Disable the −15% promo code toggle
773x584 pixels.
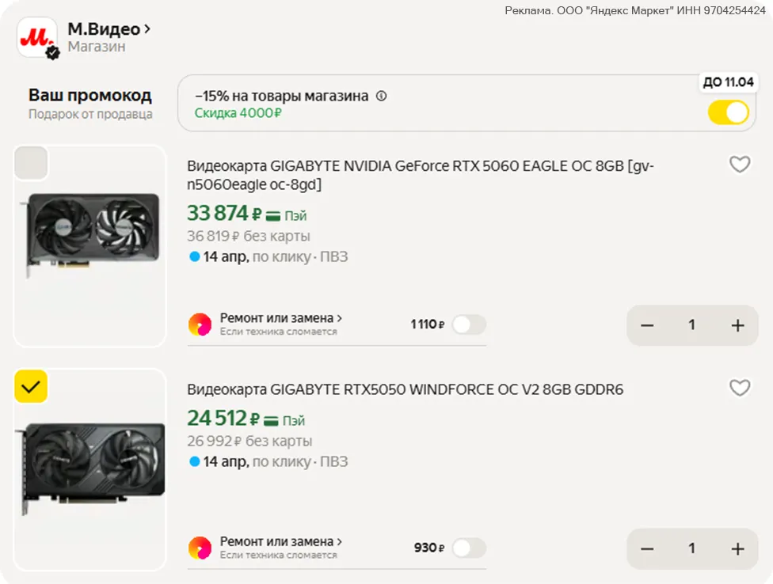[728, 112]
